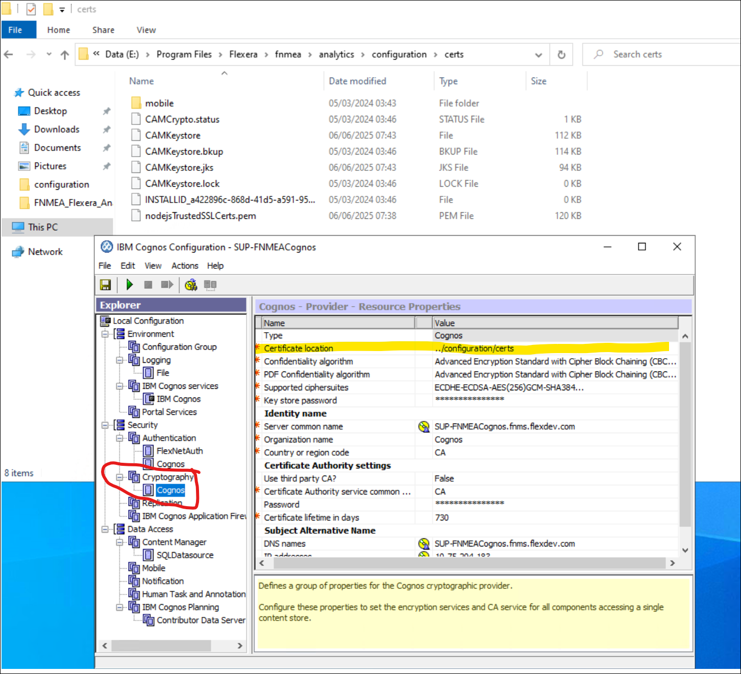This screenshot has width=741, height=674.
Task: Click the nodejsTrustedSSLCerts.pem file icon
Action: tap(136, 216)
